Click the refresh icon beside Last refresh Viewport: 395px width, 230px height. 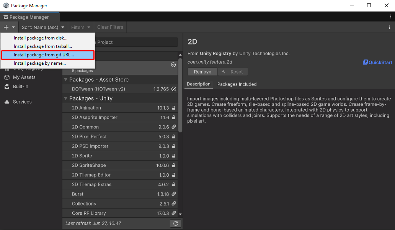(x=175, y=223)
